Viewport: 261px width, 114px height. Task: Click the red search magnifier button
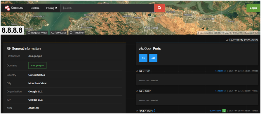pos(159,8)
